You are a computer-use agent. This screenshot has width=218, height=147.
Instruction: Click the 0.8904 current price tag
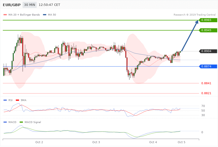(208, 51)
